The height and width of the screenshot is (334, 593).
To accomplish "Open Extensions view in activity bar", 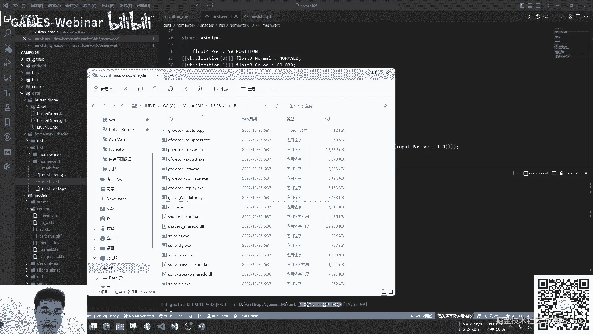I will (x=7, y=92).
